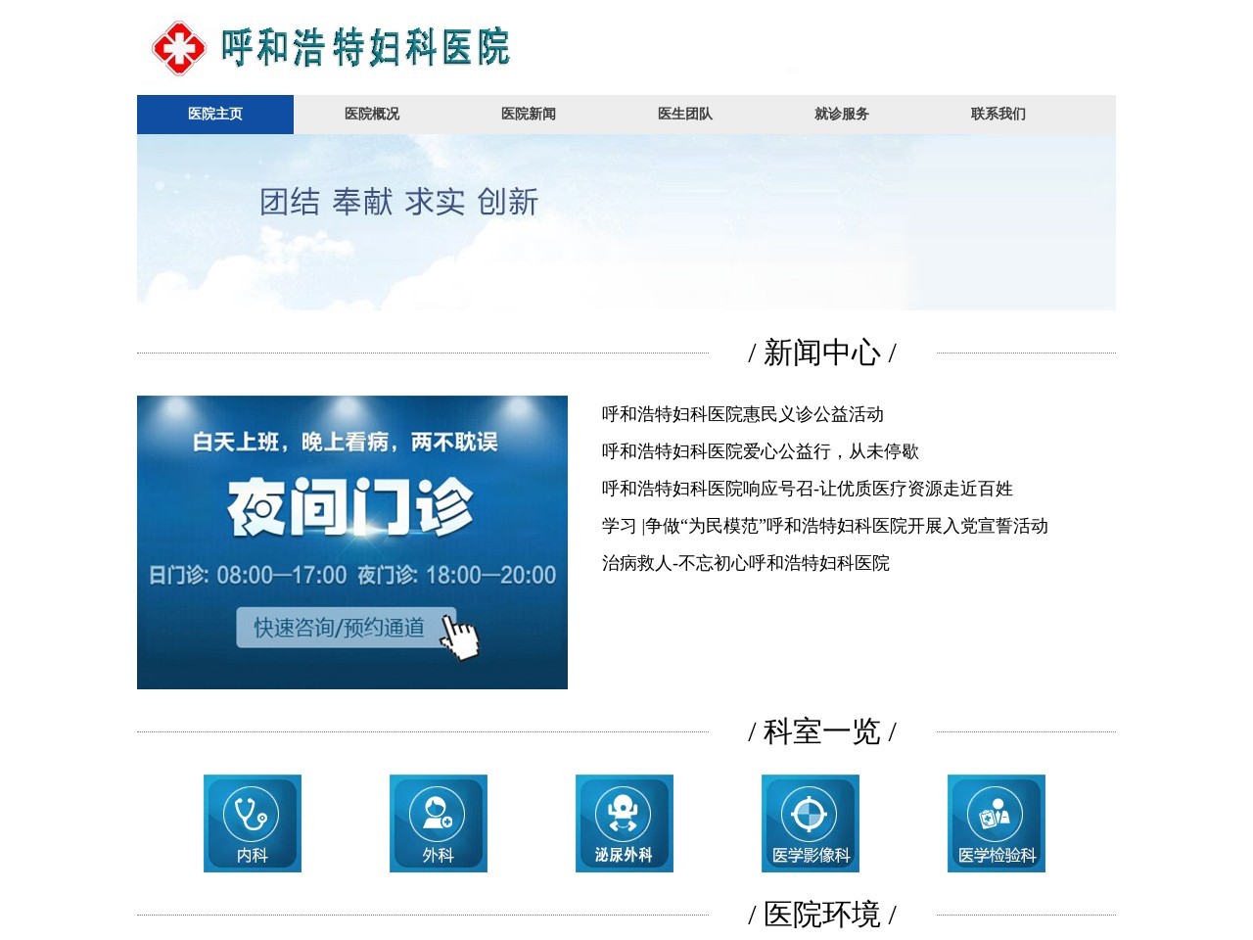This screenshot has height=940, width=1253.
Task: Open the 就诊服务 menu item
Action: pyautogui.click(x=839, y=115)
